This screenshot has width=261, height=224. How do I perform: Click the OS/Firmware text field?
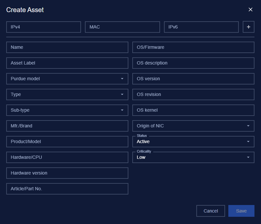pyautogui.click(x=193, y=47)
